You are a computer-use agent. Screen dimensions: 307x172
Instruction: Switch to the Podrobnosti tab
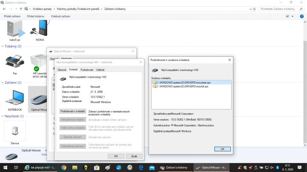click(87, 70)
